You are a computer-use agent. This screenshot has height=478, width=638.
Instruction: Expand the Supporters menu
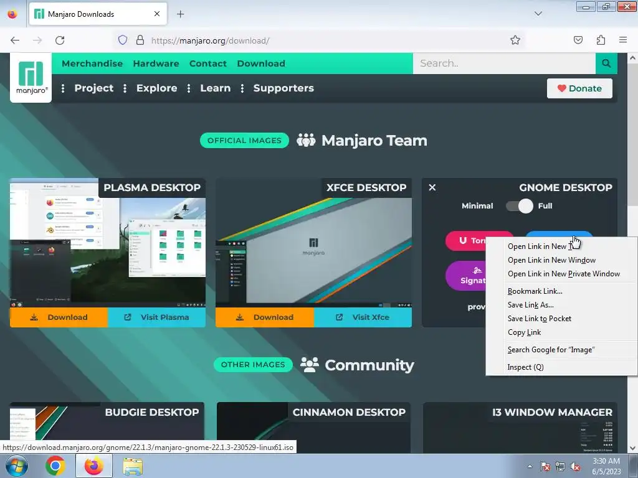pos(283,88)
